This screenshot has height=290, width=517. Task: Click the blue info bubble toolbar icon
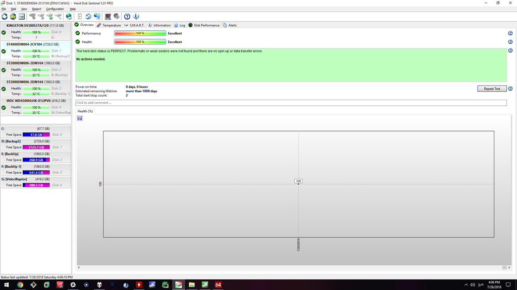click(x=136, y=17)
